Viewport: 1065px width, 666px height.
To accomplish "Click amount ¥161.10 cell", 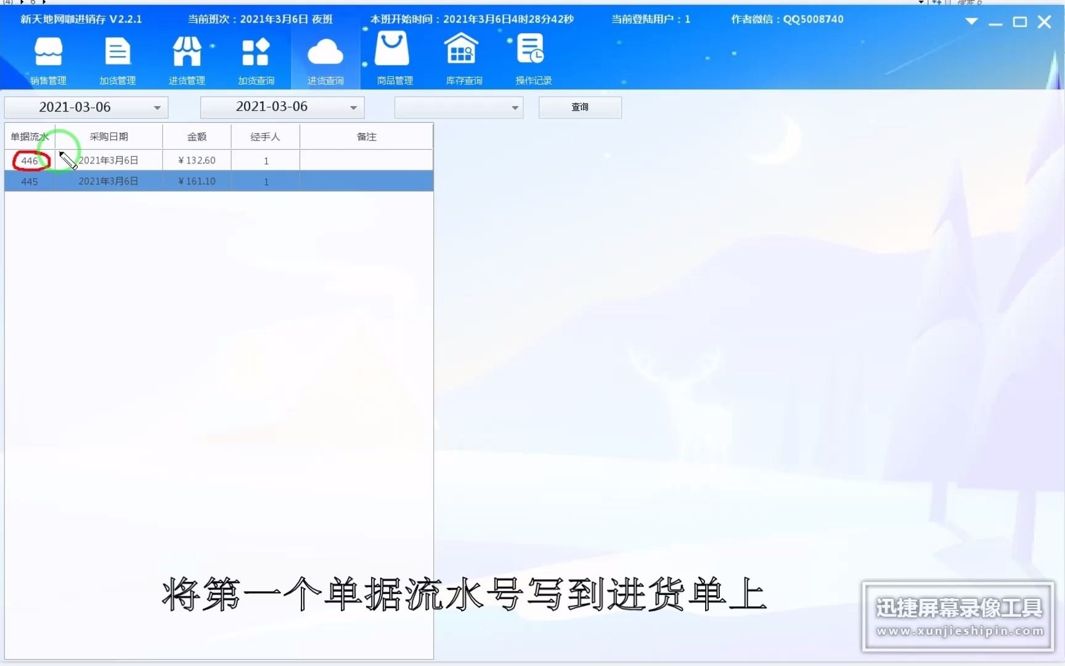I will [x=197, y=181].
